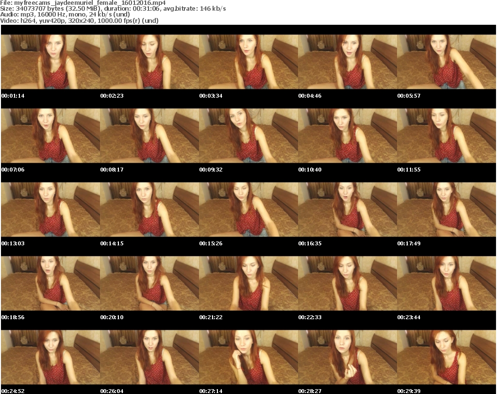
Task: Click the 00:24:52 timestamp label
Action: [13, 391]
